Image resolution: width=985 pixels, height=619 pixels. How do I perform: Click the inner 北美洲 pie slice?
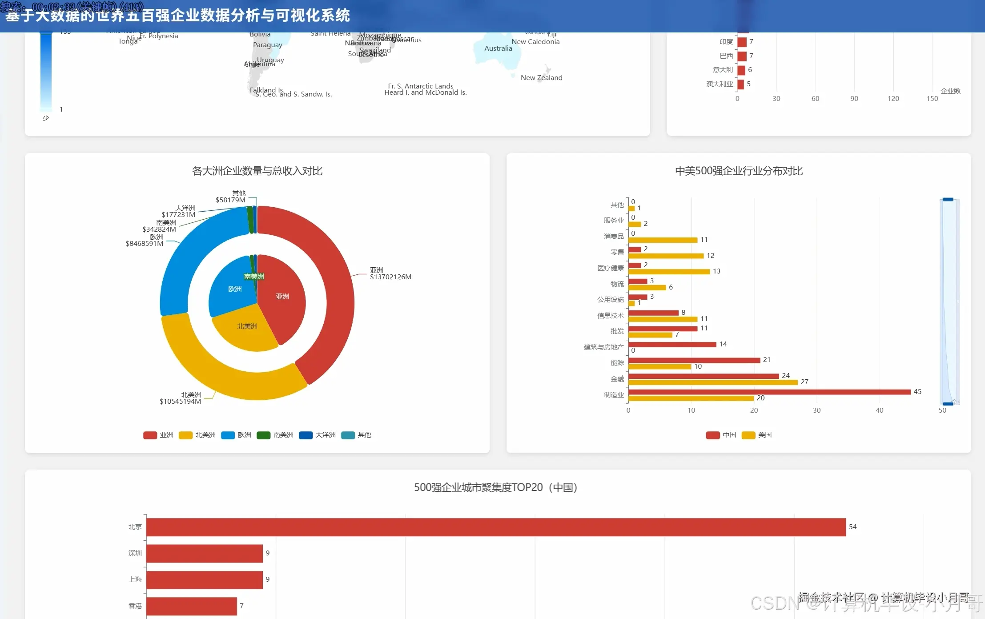pos(247,327)
